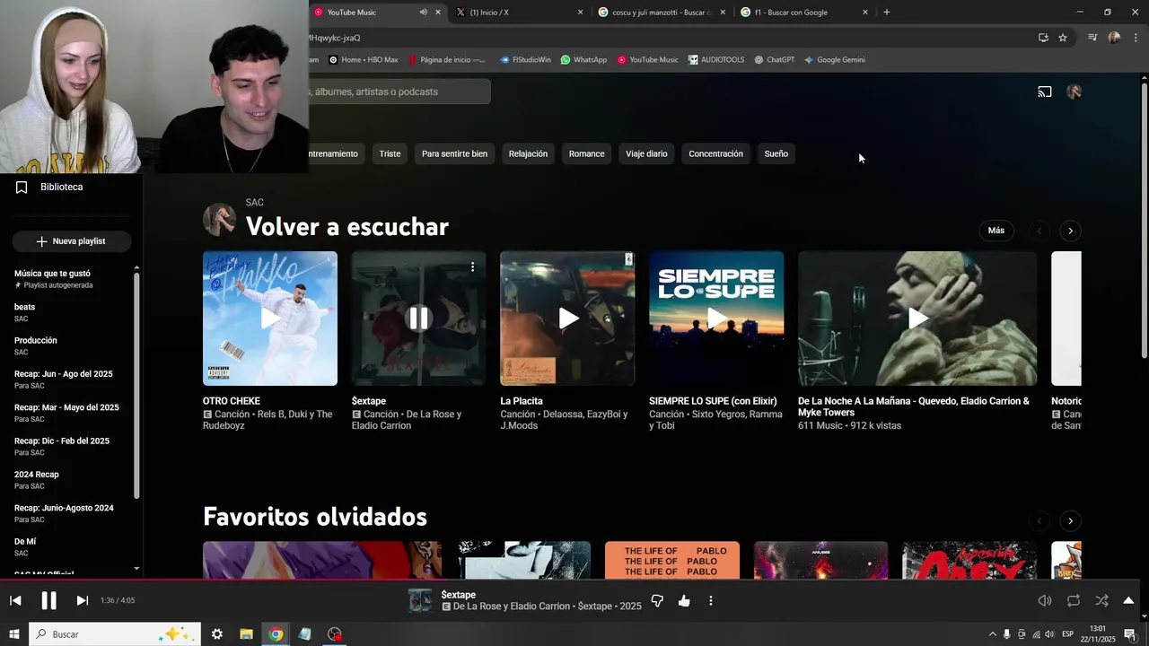Screen dimensions: 1149x646
Task: Skip to the previous track
Action: tap(15, 600)
